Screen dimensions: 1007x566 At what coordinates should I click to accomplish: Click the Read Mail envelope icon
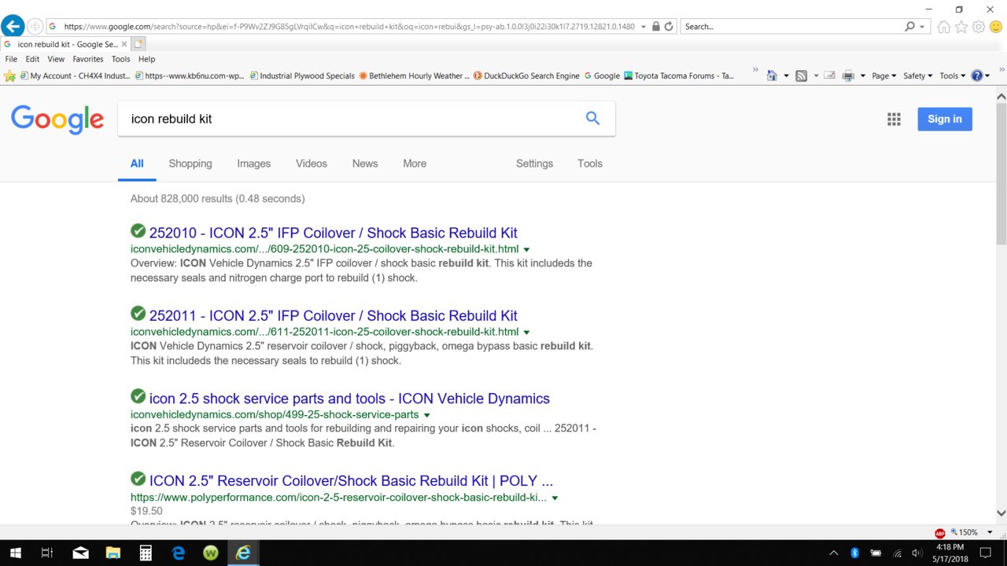tap(829, 75)
